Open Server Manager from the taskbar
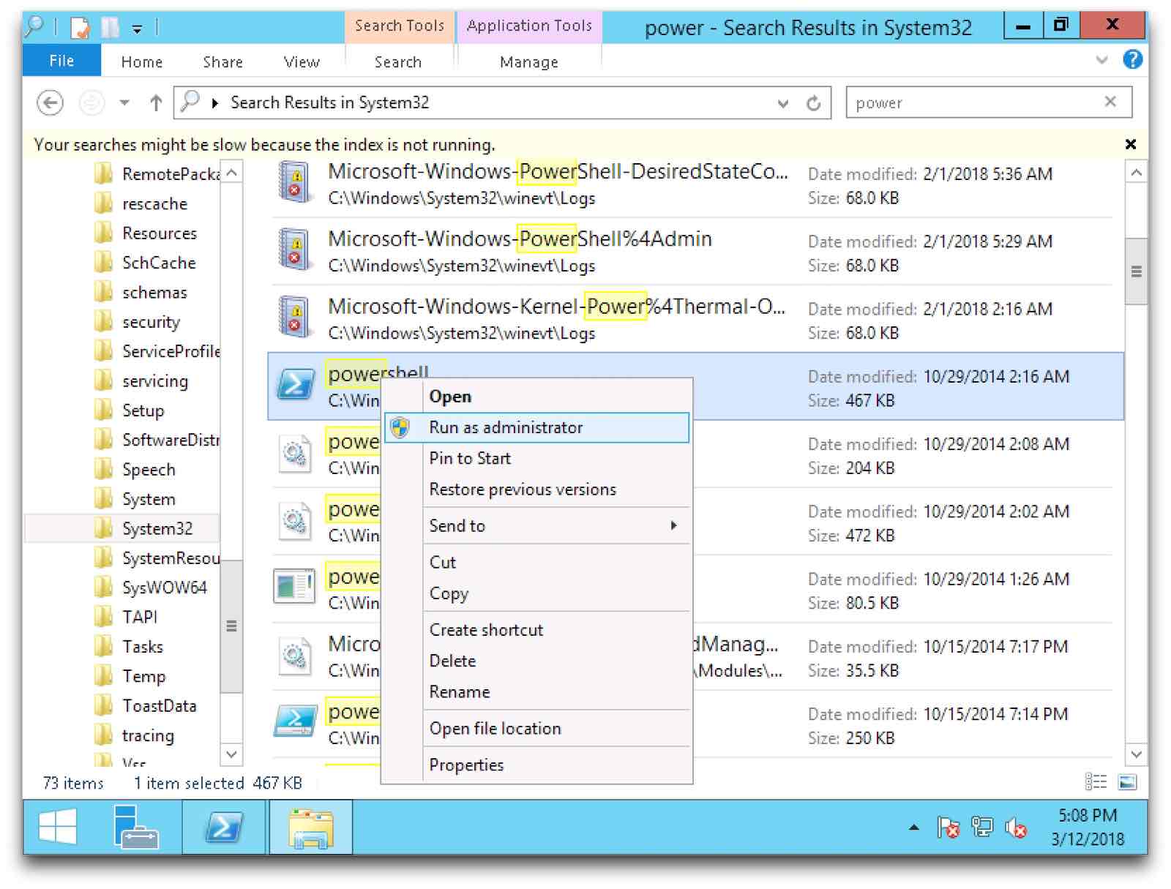Viewport: 1171px width, 889px height. [x=136, y=828]
